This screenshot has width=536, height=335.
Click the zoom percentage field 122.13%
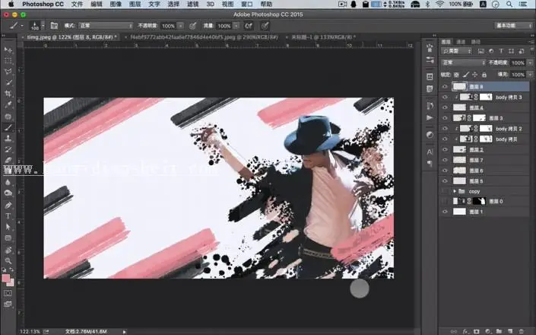(30, 332)
